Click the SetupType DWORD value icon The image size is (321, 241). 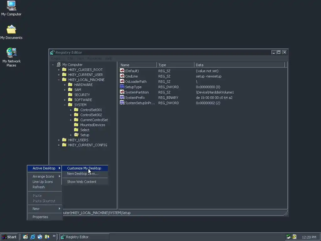(122, 87)
